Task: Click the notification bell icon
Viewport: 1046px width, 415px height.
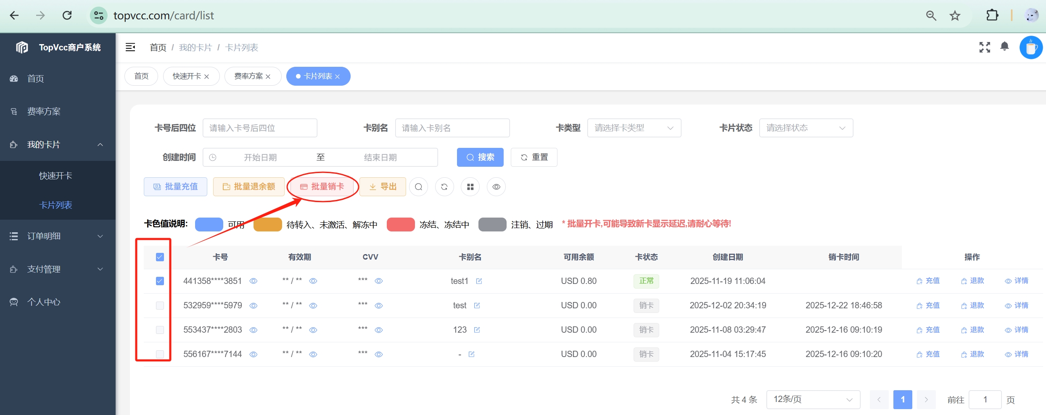Action: click(x=1004, y=47)
